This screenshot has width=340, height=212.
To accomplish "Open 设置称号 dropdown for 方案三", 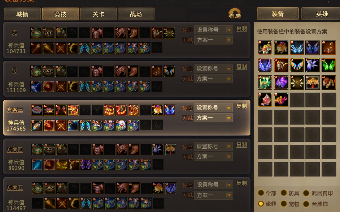I will pyautogui.click(x=213, y=108).
